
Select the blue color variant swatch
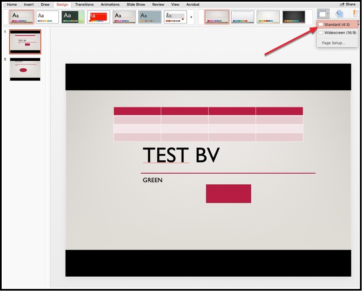coord(242,17)
